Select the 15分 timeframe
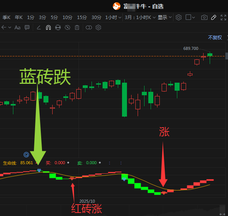Screen dimensions: 228x216 pos(82,18)
